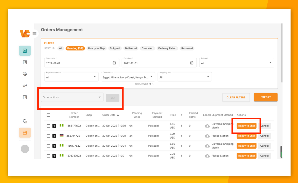
Task: Click the Order Number column header
Action: 74,115
